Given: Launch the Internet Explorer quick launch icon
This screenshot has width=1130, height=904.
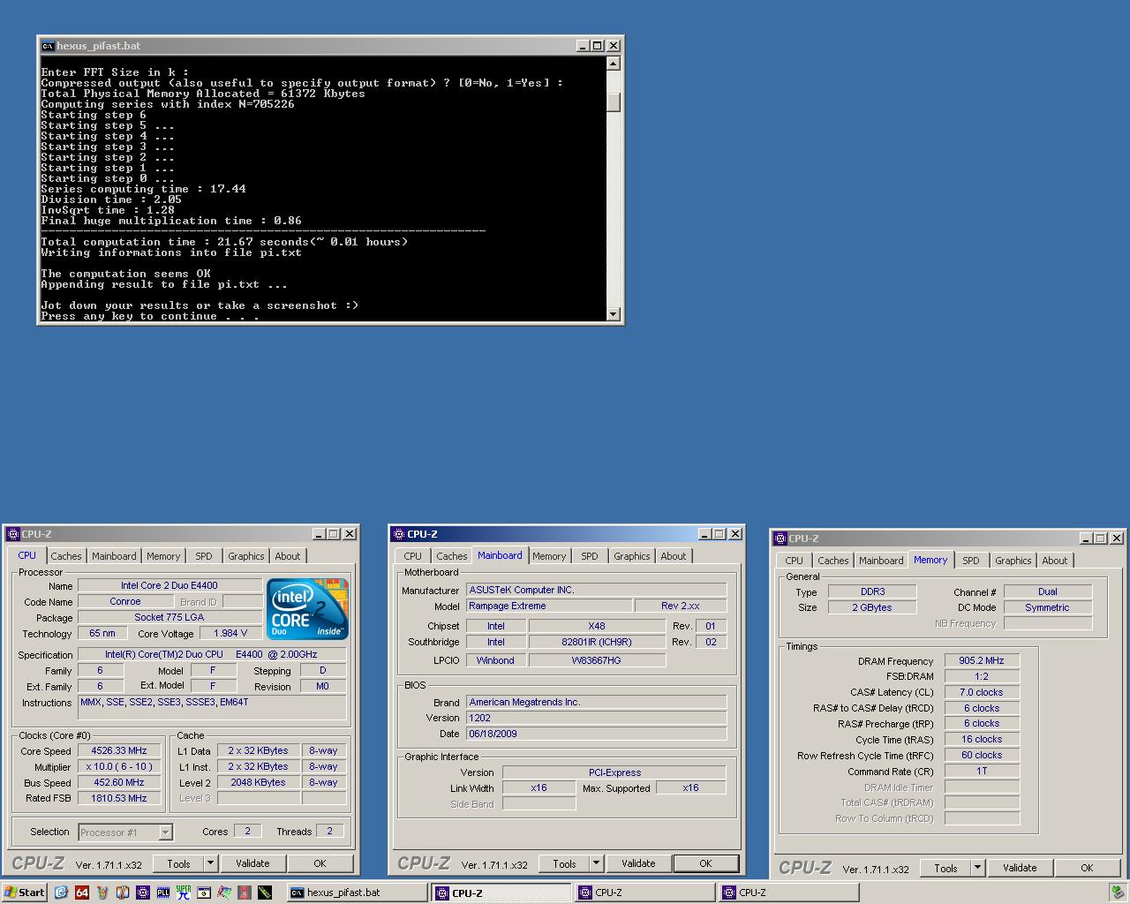Looking at the screenshot, I should point(61,893).
